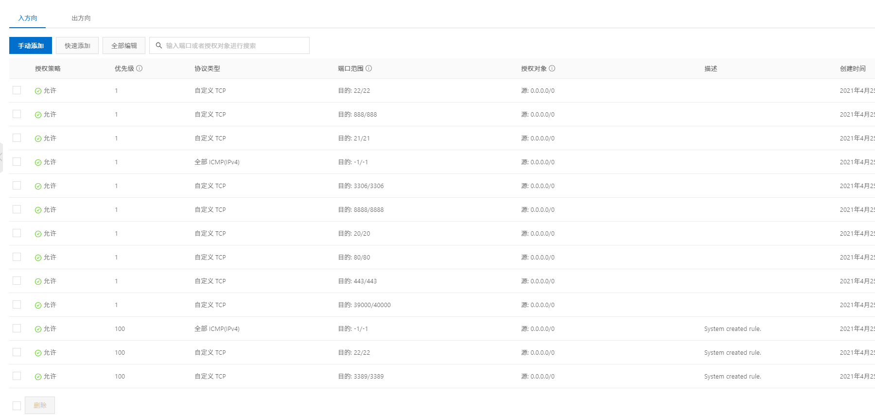Viewport: 875px width, 415px height.
Task: Check the box for the 443/443 rule
Action: point(17,281)
